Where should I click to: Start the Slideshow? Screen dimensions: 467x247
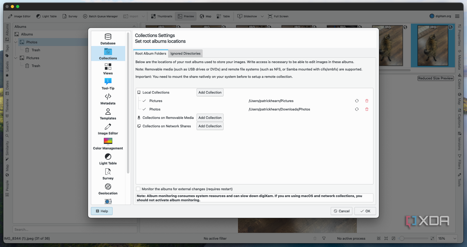pyautogui.click(x=247, y=16)
